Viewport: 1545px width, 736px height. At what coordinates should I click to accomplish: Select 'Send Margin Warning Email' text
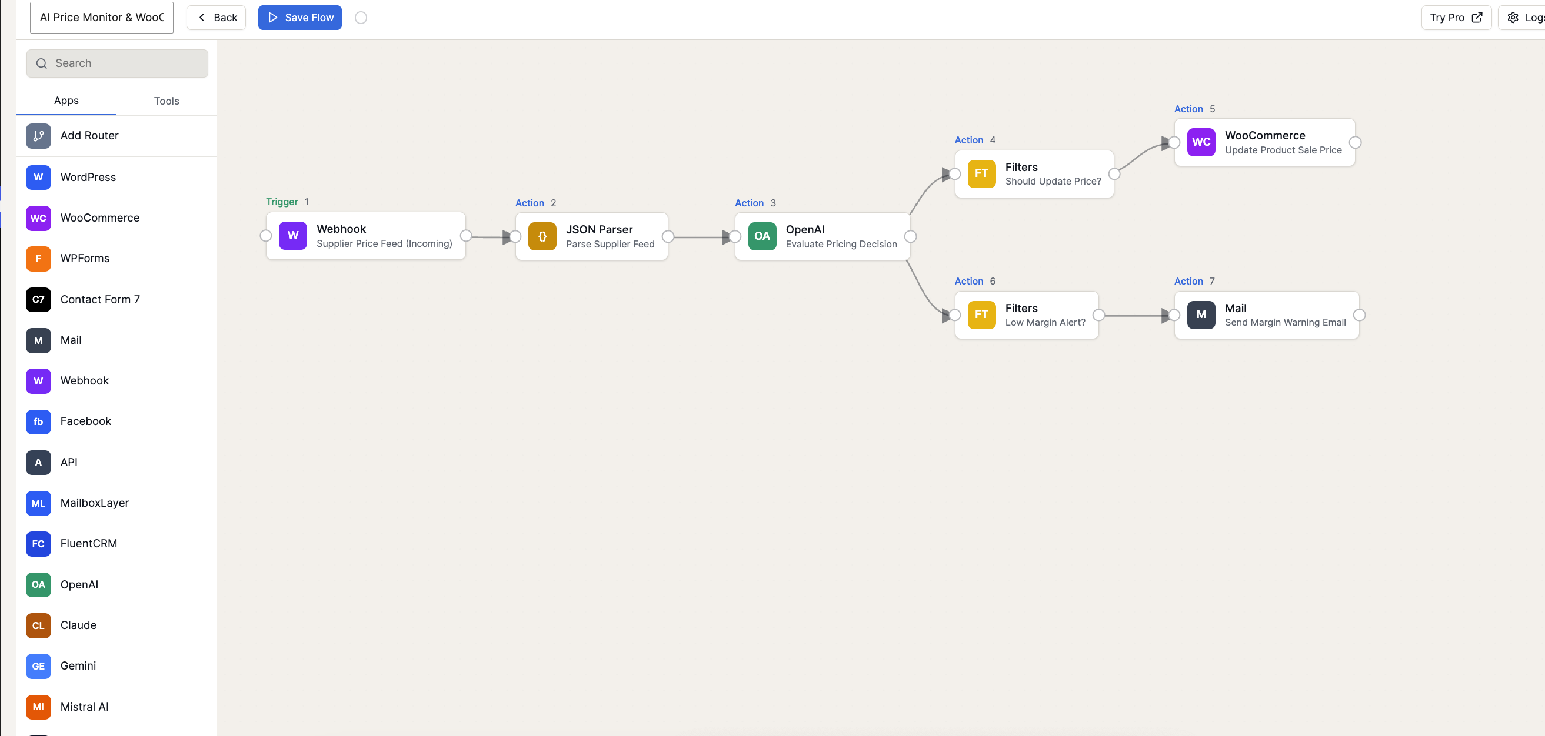pyautogui.click(x=1286, y=323)
